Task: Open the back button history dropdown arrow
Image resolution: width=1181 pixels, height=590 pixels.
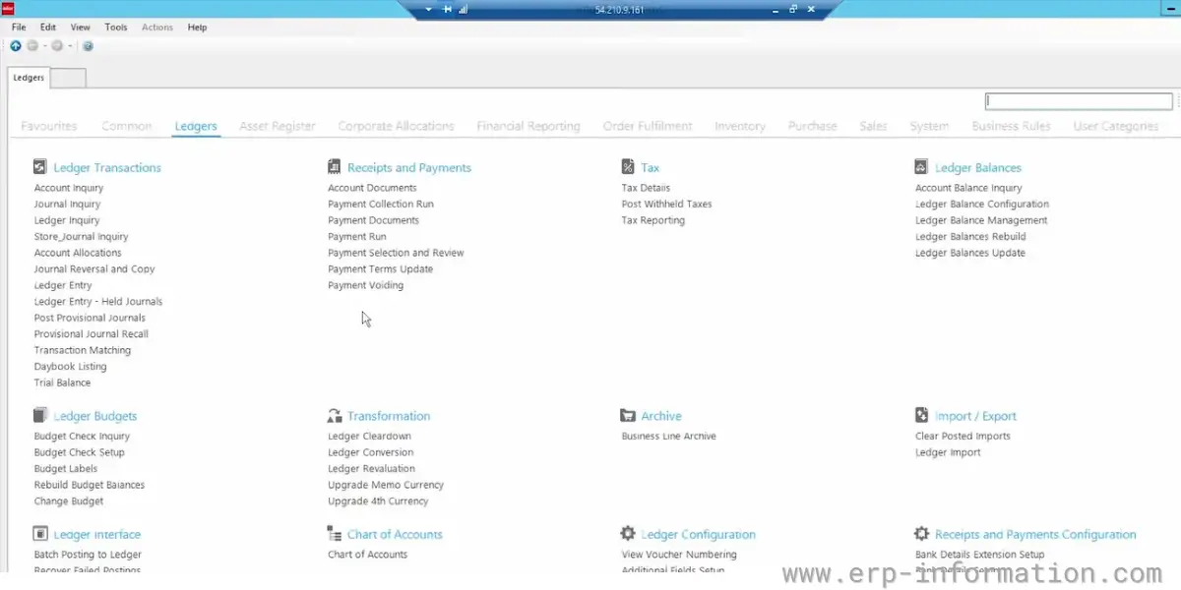Action: click(44, 46)
